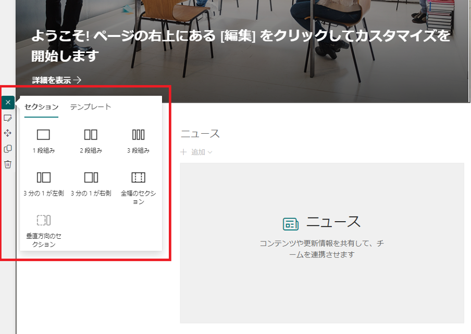This screenshot has height=334, width=471.
Task: Select the 1 段組み layout icon
Action: coord(43,135)
